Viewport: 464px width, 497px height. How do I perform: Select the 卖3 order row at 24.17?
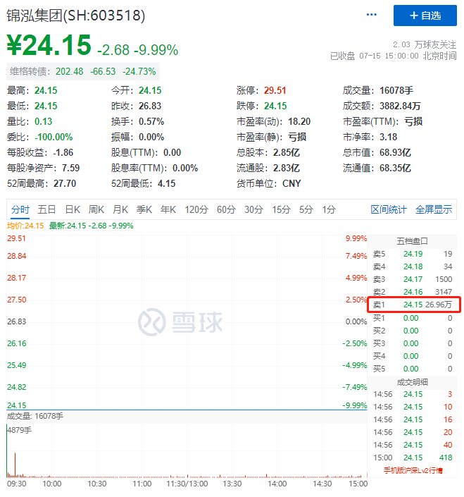pyautogui.click(x=412, y=279)
